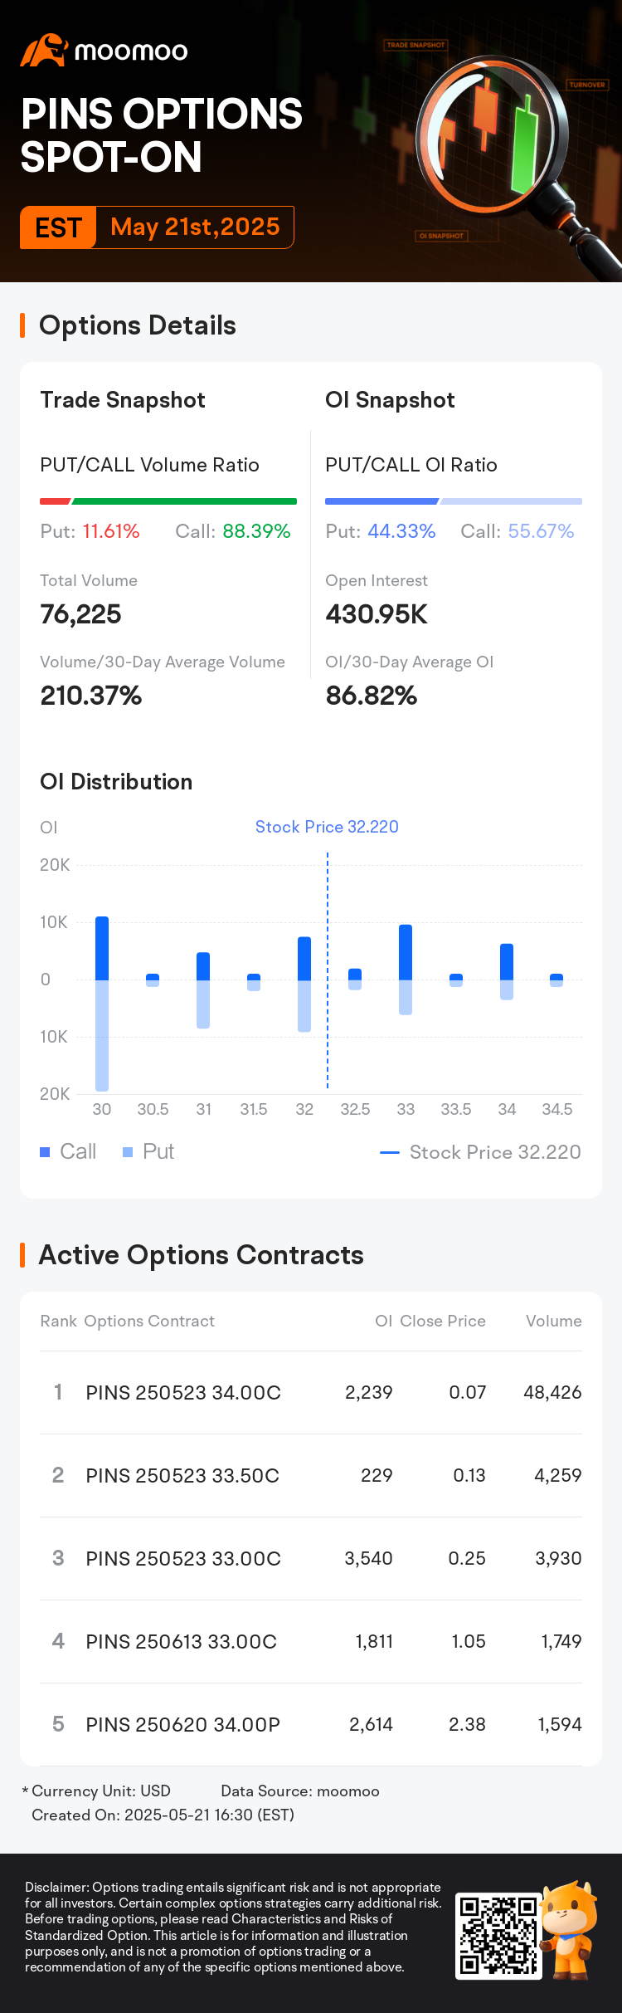Viewport: 622px width, 2013px height.
Task: Click the strike 30 OI bar
Action: point(102,1004)
